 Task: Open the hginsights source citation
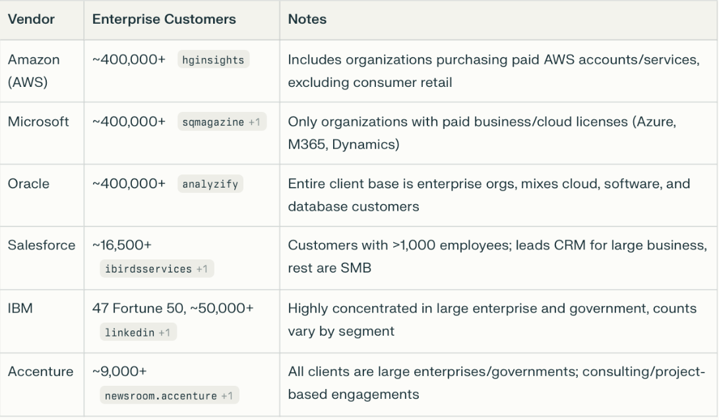pyautogui.click(x=212, y=60)
